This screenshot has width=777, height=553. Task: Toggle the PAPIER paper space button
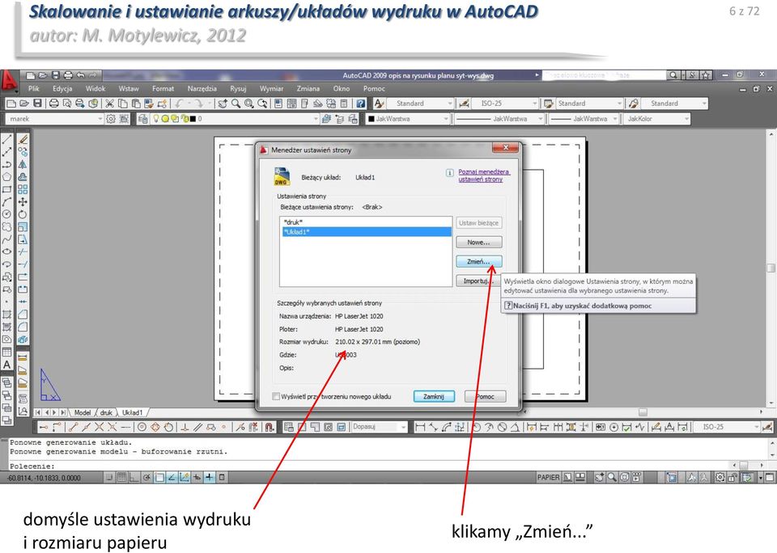548,477
